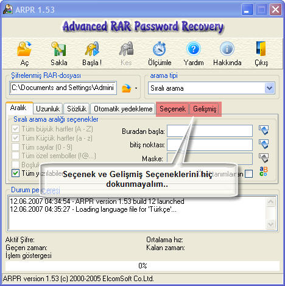Screen dimensions: 285x286
Task: Minimize the ARPR 1.53 window
Action: (x=247, y=10)
